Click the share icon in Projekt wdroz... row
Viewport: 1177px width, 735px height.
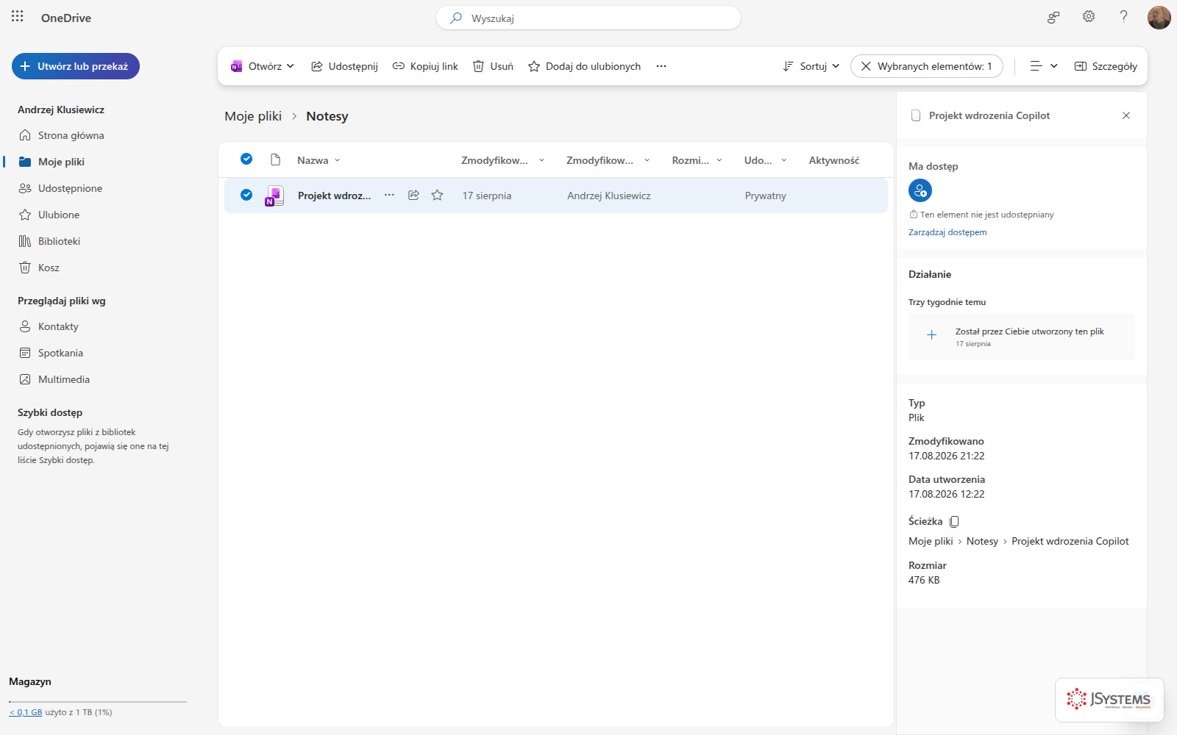pyautogui.click(x=413, y=195)
